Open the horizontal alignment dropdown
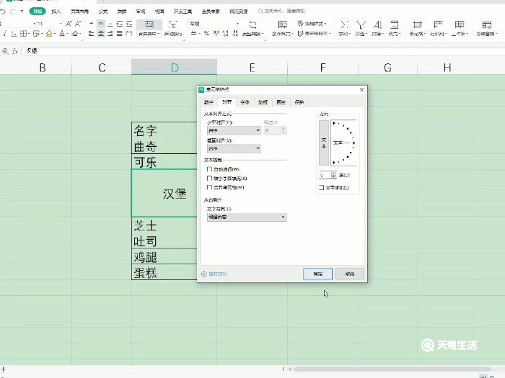The height and width of the screenshot is (378, 505). [x=234, y=131]
